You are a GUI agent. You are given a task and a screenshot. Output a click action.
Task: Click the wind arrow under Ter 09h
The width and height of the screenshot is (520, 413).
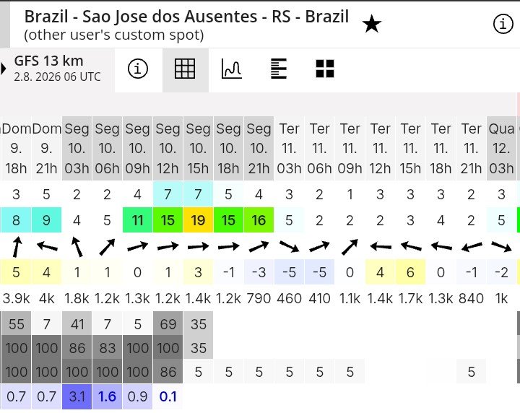click(350, 247)
